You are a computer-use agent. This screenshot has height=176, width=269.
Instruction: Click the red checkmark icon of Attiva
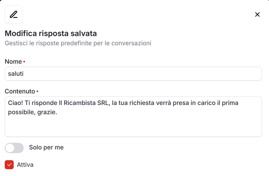point(9,165)
